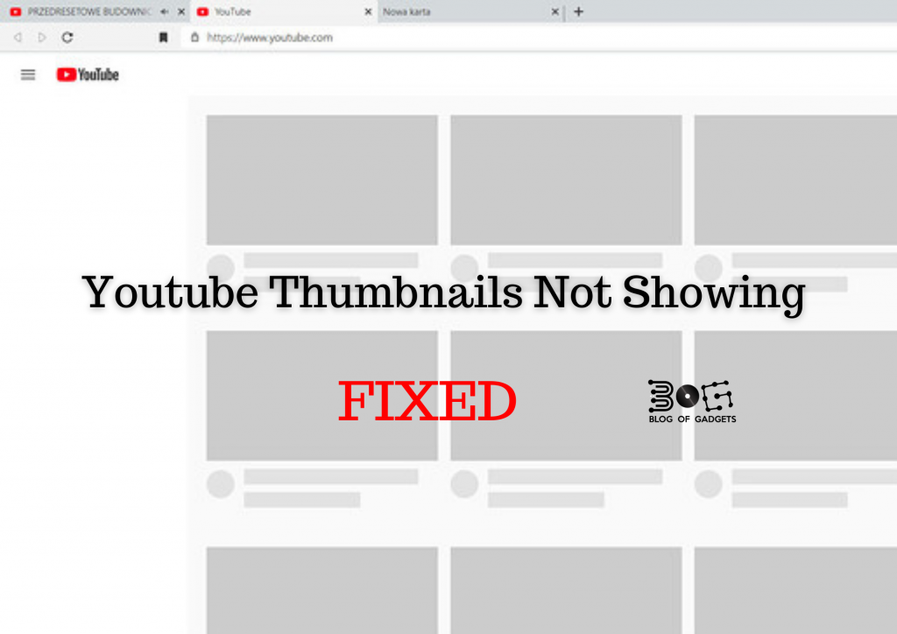Open the YouTube hamburger guide menu
Image resolution: width=897 pixels, height=634 pixels.
[28, 75]
